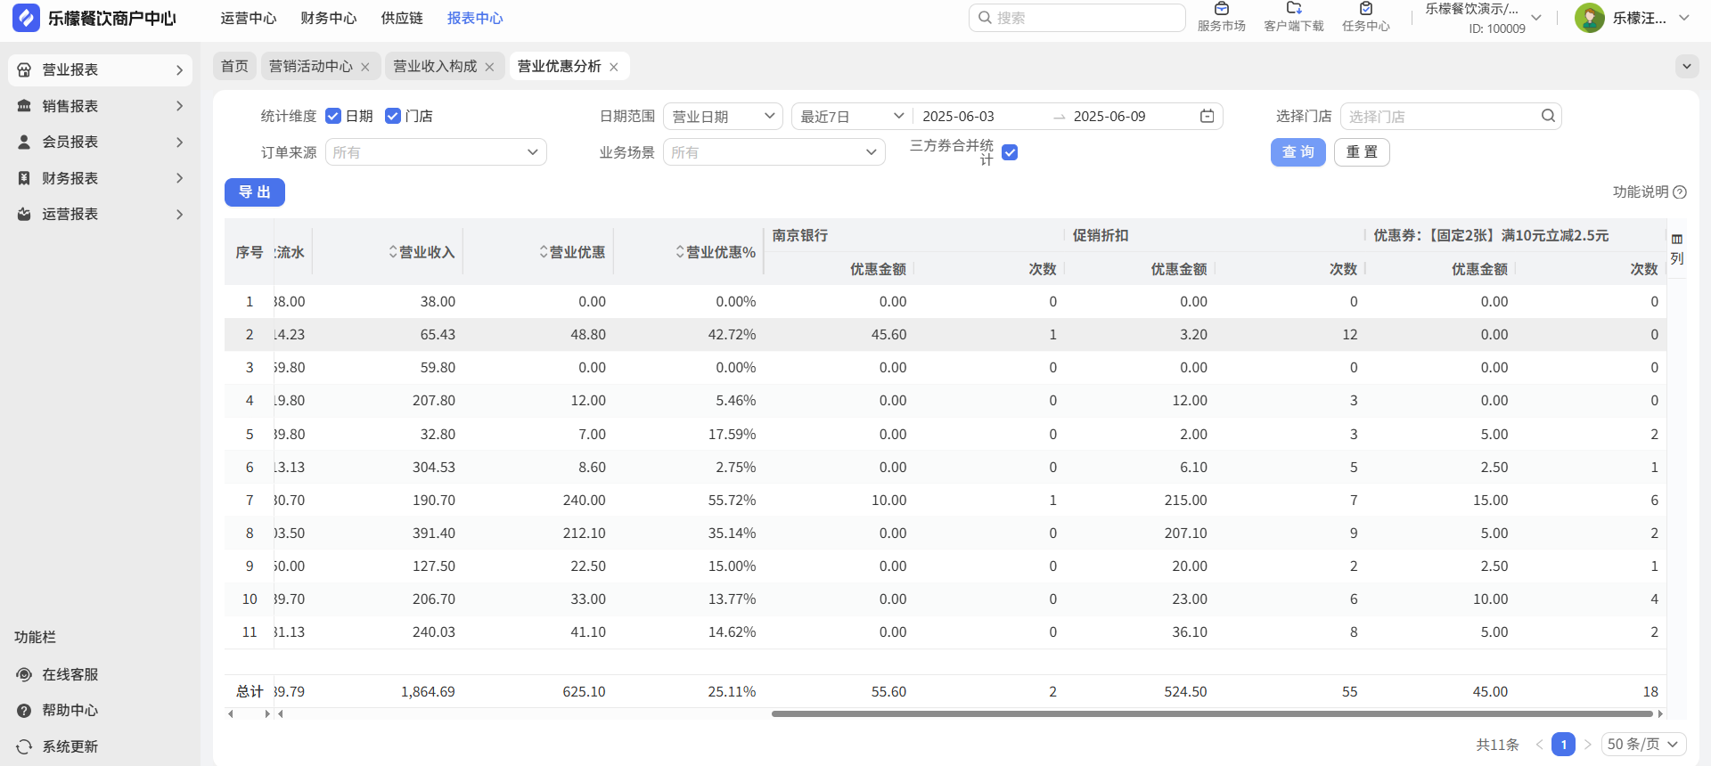Click the end date 2025-06-09
The image size is (1711, 766).
click(1109, 116)
